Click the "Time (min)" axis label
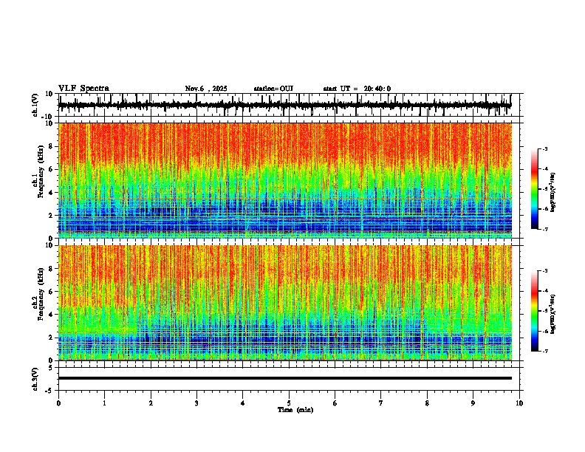The height and width of the screenshot is (452, 585). tap(295, 410)
